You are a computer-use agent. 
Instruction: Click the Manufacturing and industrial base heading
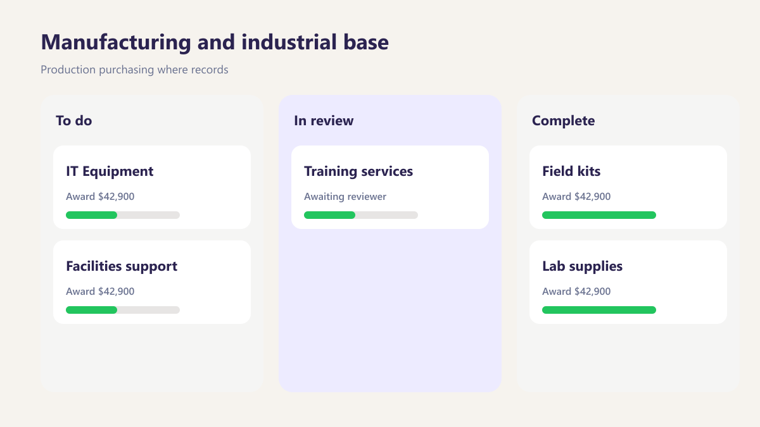pos(215,42)
